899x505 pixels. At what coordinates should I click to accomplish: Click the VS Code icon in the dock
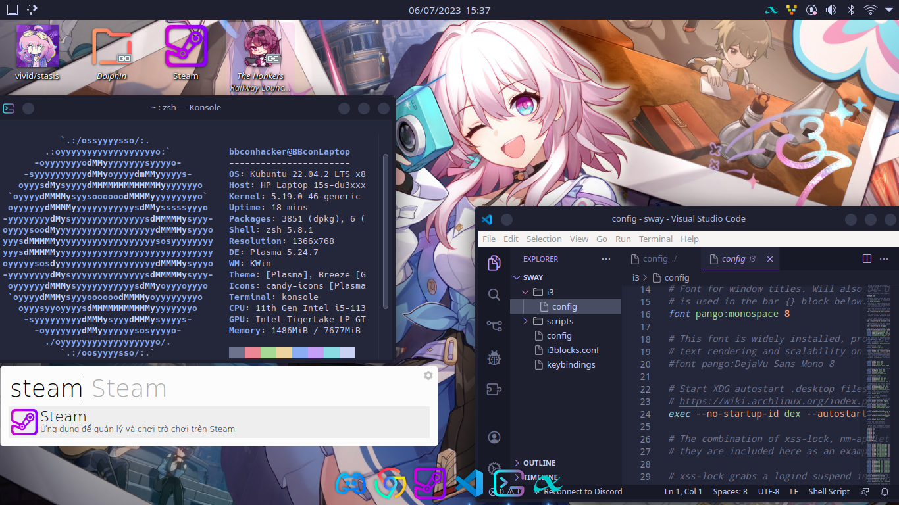click(470, 483)
